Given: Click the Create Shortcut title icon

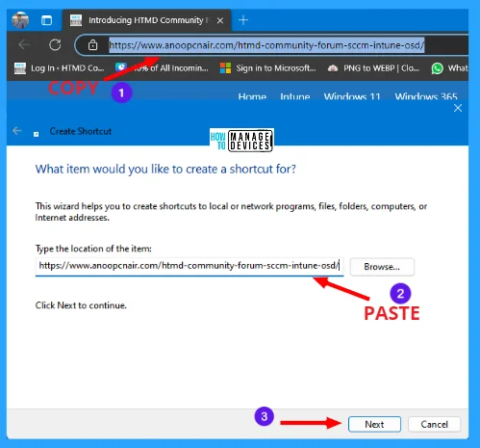Looking at the screenshot, I should point(37,134).
